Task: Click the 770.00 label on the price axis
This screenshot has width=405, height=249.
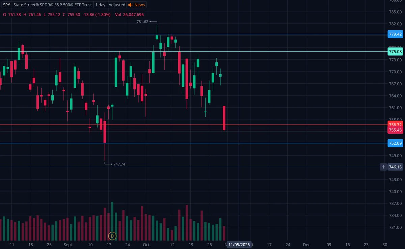Action: click(395, 72)
